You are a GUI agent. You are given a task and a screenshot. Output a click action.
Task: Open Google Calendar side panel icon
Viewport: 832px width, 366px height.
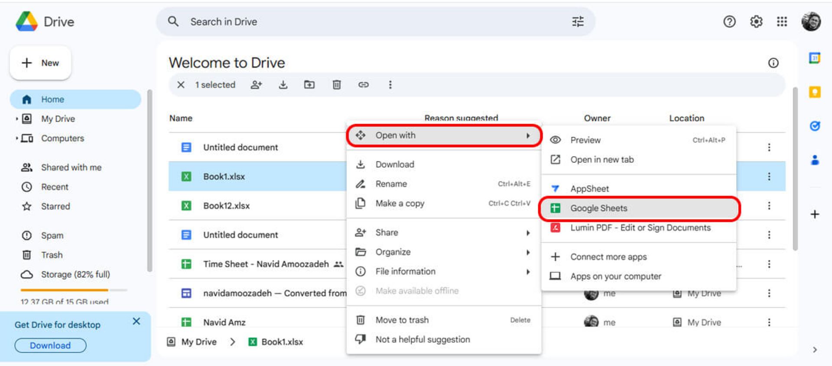[x=815, y=58]
